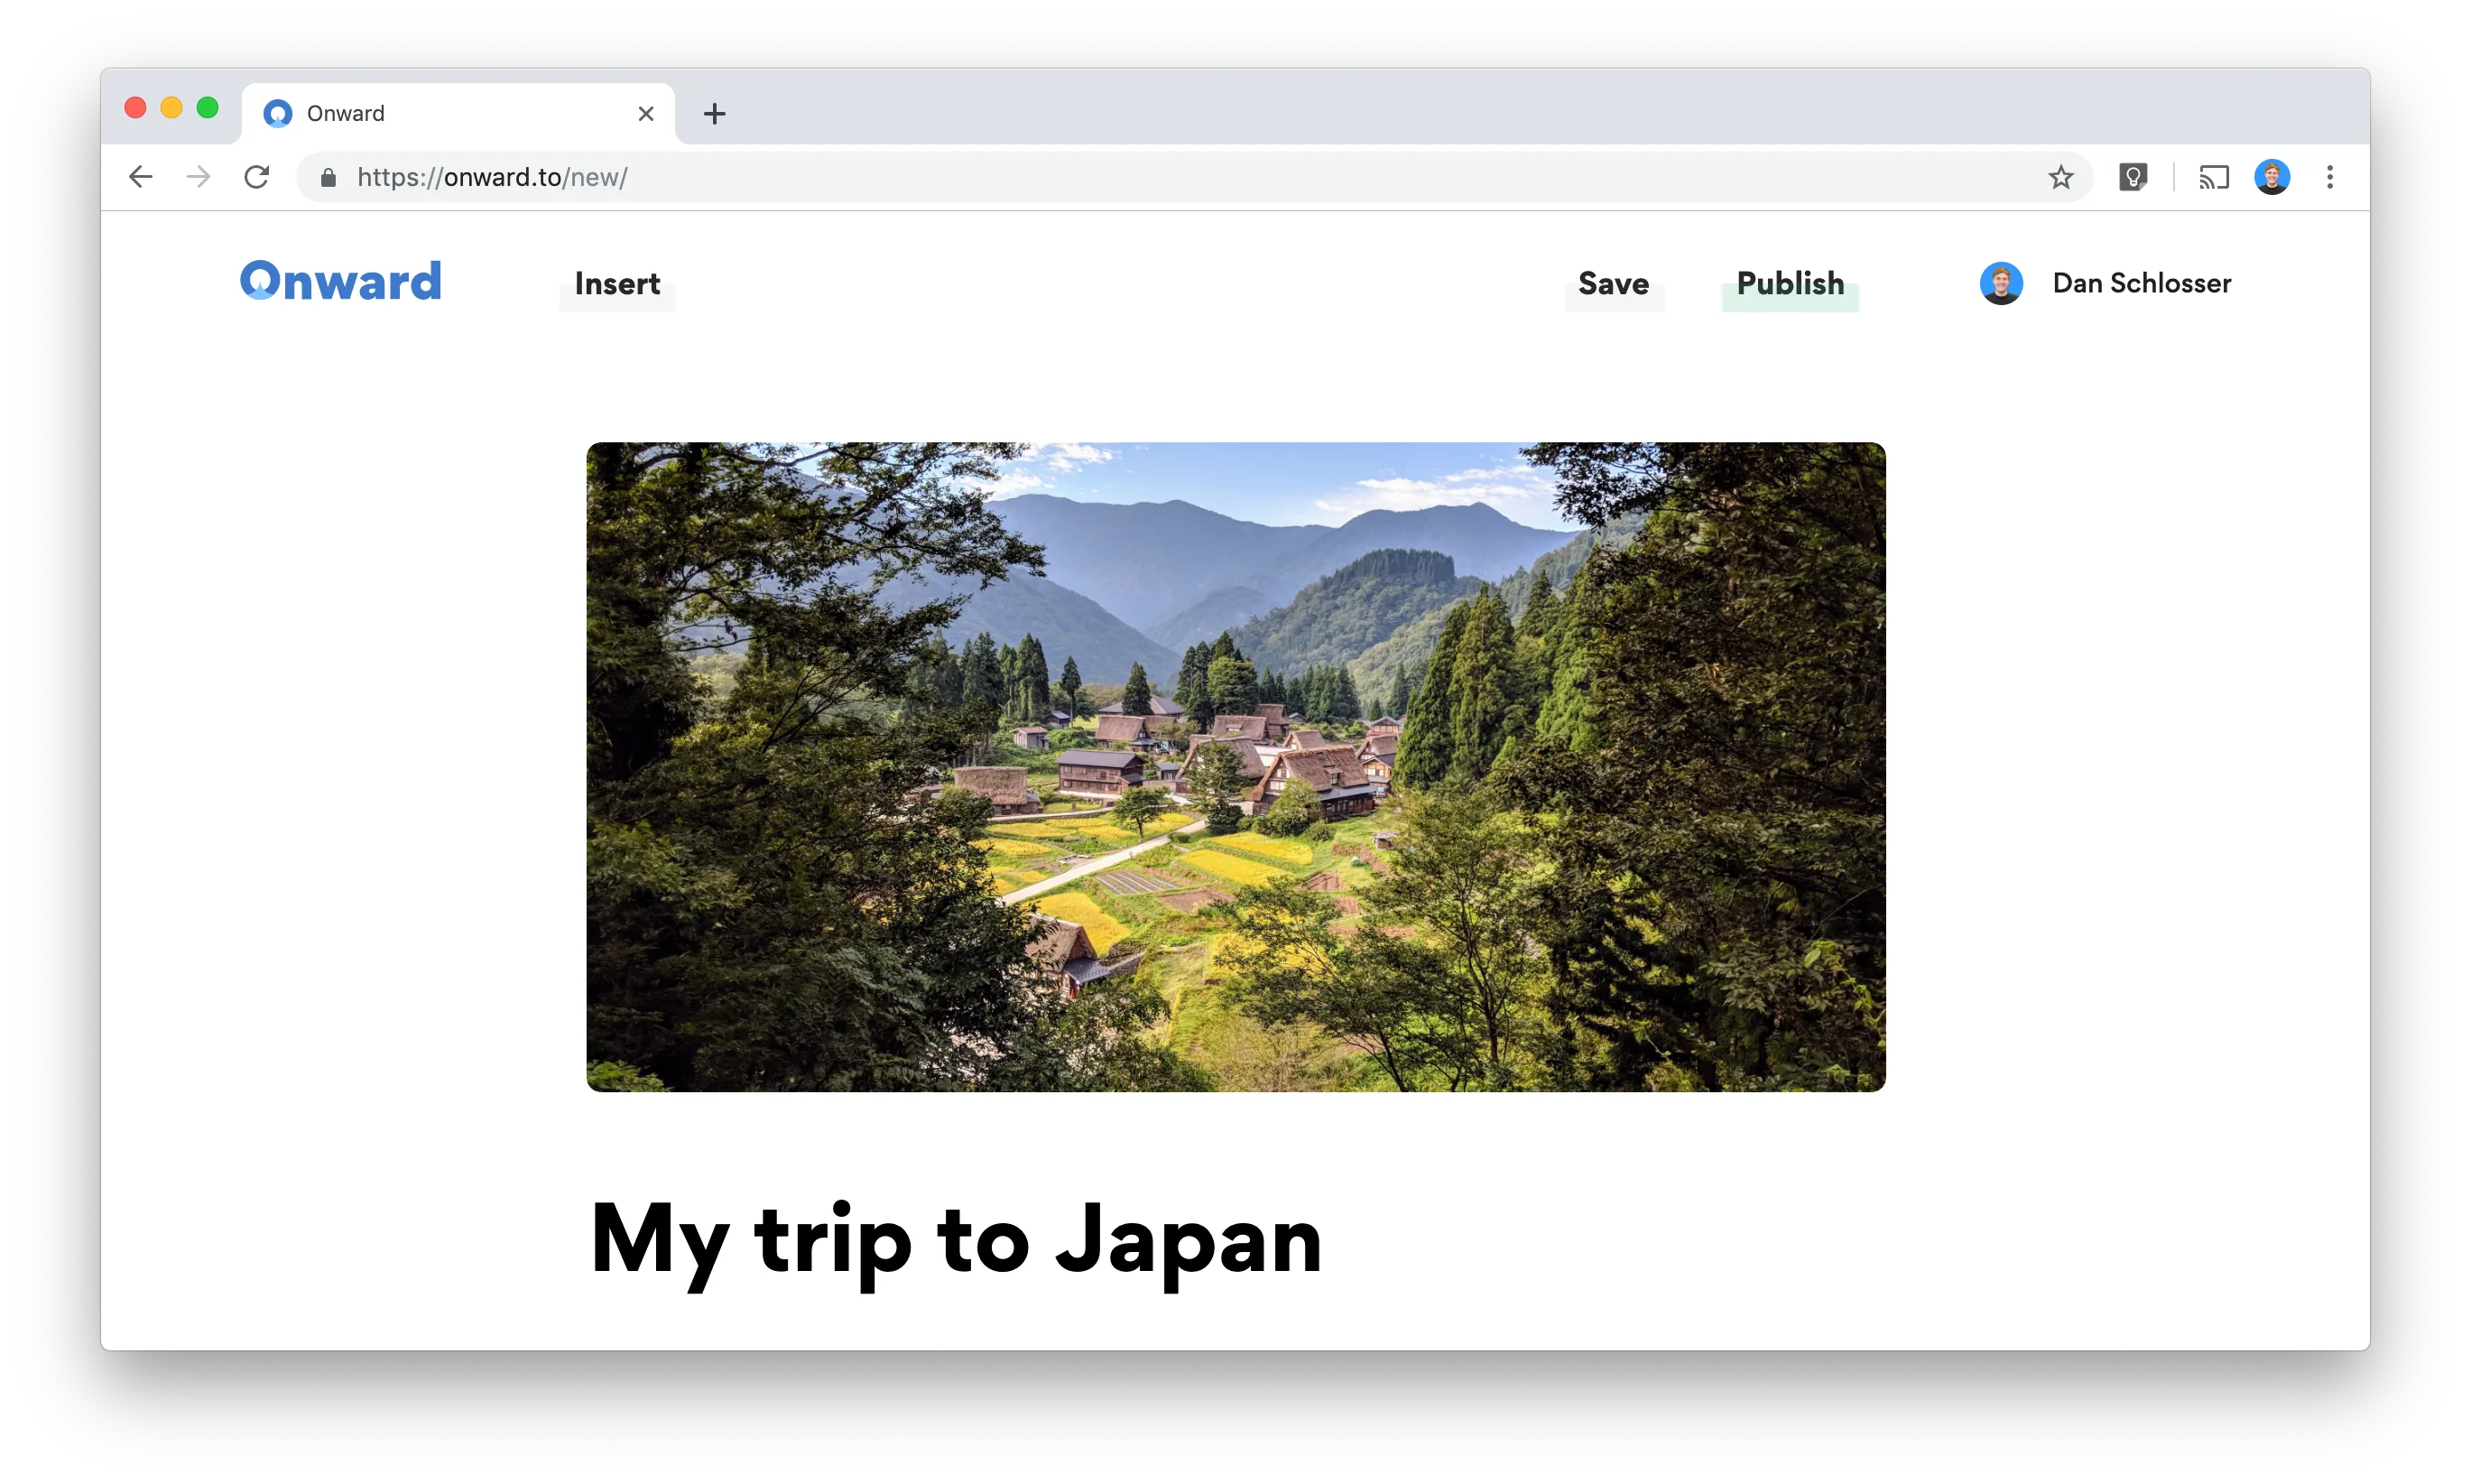Close the Onward tab
The image size is (2471, 1484).
646,114
